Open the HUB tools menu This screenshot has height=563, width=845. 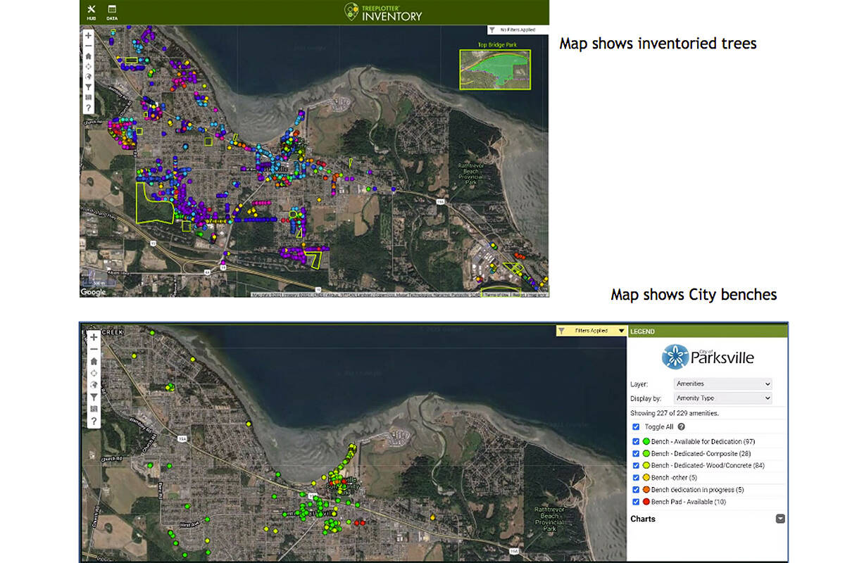coord(90,11)
